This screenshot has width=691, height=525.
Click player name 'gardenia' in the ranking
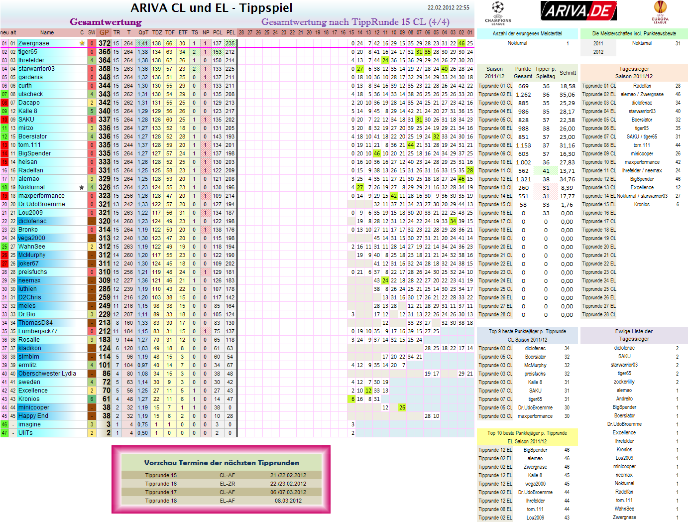point(30,77)
